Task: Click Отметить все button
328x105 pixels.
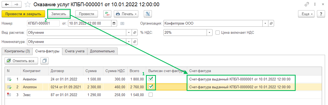Action: coord(21,61)
